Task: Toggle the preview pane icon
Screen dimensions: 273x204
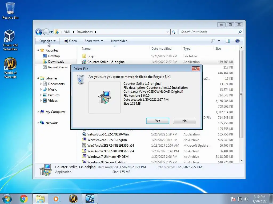Action: [x=228, y=41]
